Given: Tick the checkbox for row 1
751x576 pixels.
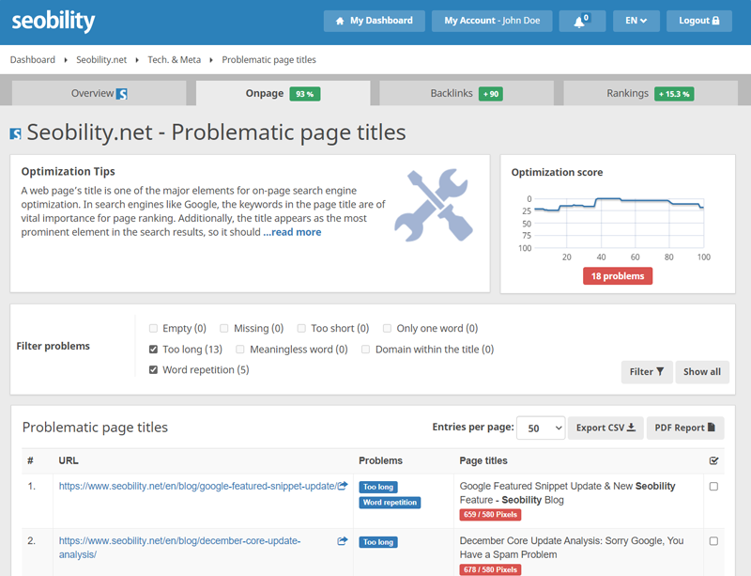Looking at the screenshot, I should coord(713,487).
